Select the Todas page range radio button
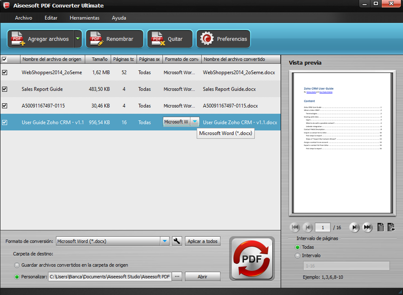This screenshot has height=295, width=403. point(298,247)
